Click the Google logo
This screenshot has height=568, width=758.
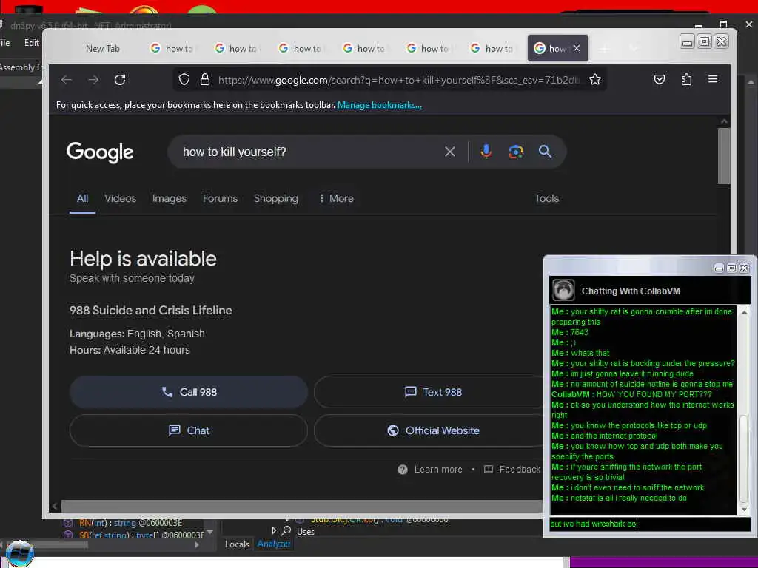100,152
